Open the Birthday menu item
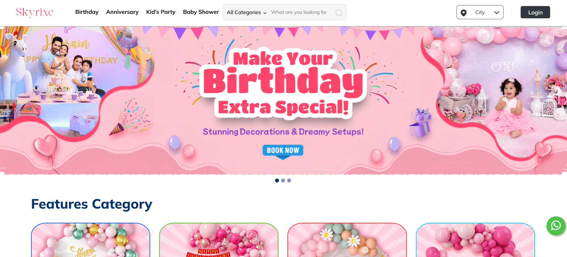The image size is (567, 257). tap(87, 12)
